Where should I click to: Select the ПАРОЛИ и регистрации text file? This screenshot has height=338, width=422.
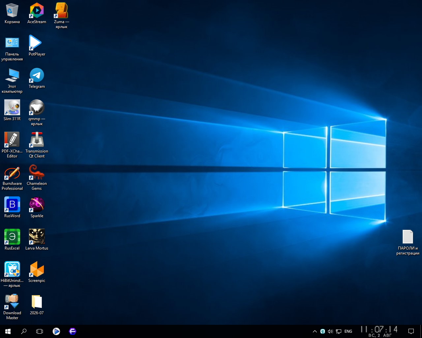(408, 243)
